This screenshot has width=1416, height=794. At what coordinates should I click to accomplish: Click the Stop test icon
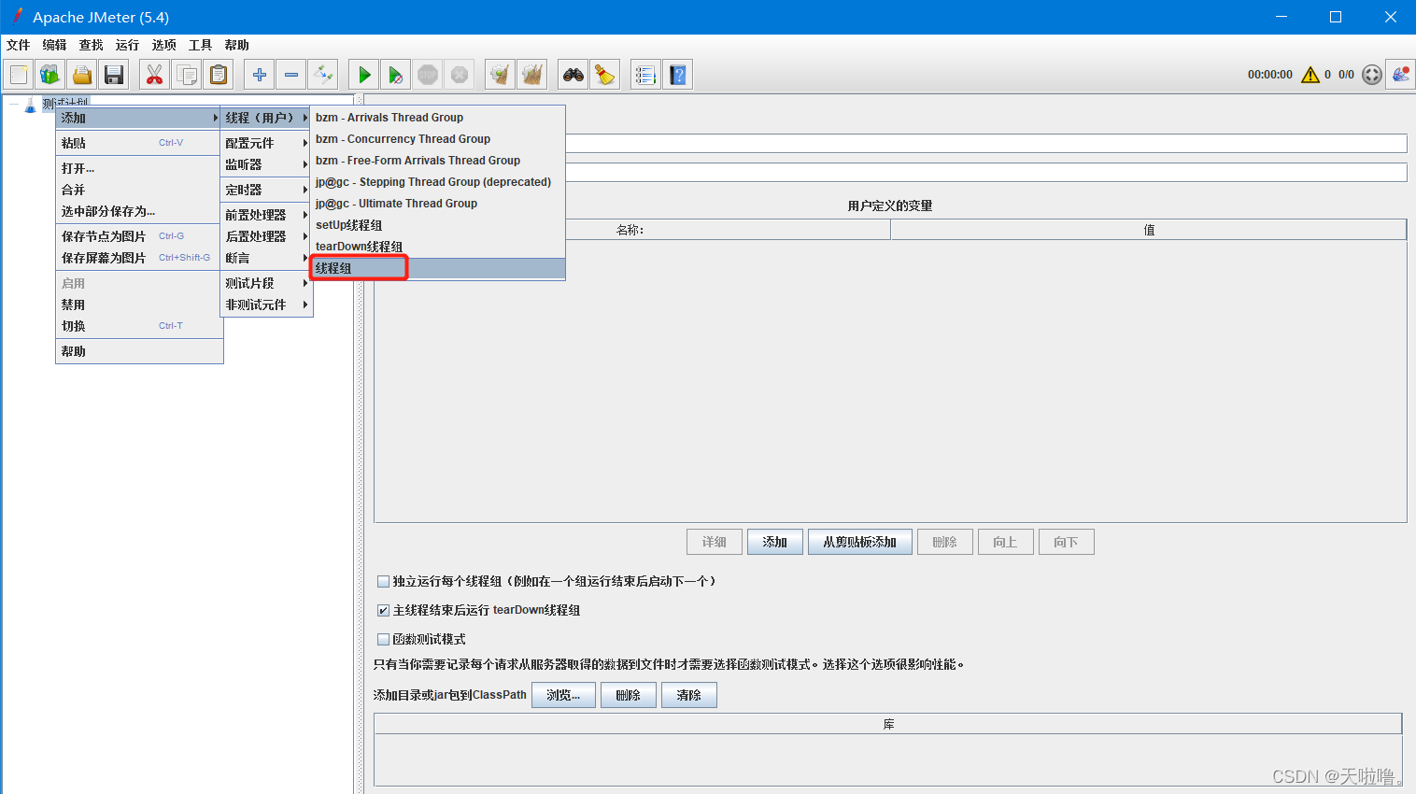point(428,75)
